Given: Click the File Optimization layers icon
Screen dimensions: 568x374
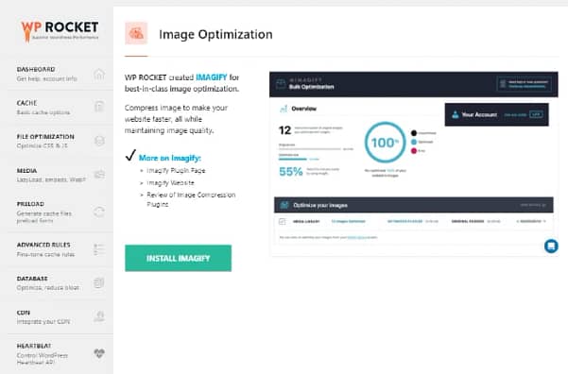Looking at the screenshot, I should 99,141.
